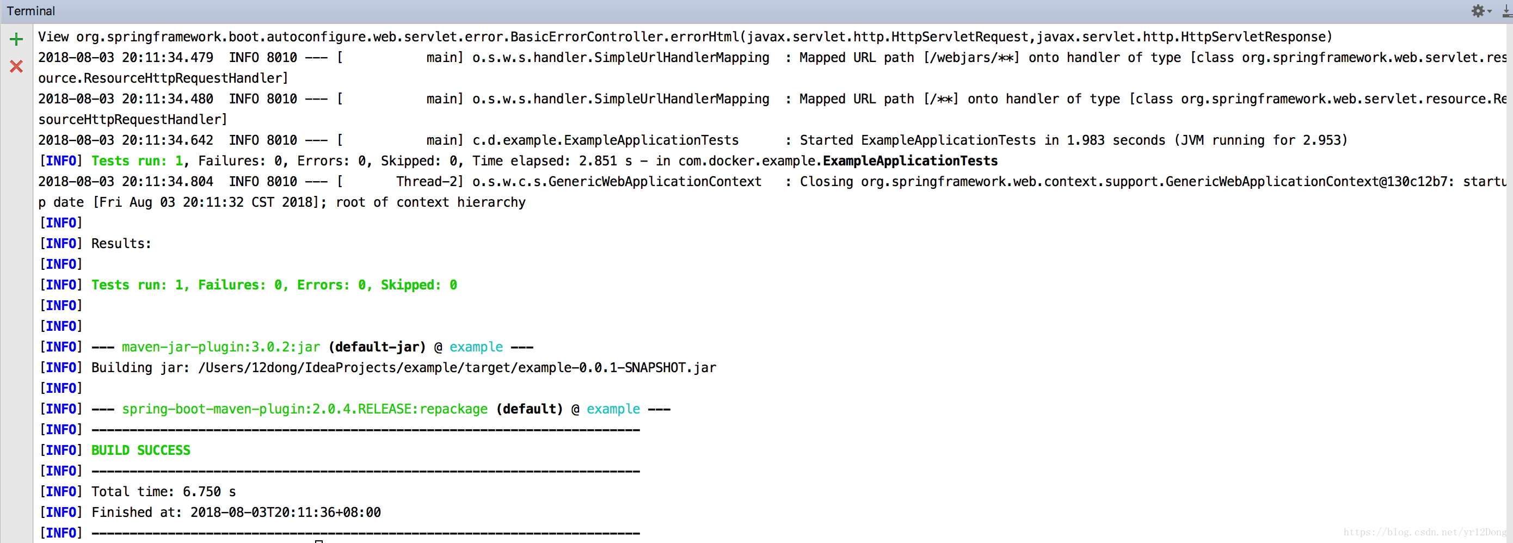This screenshot has height=543, width=1513.
Task: Click '(default-jar)' bold text
Action: 377,347
